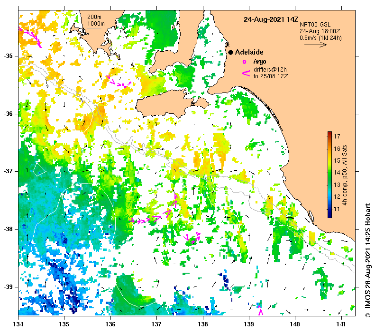Screen dimensions: 375x332
Task: Click the 'NRT00 GSL' label
Action: click(x=315, y=24)
